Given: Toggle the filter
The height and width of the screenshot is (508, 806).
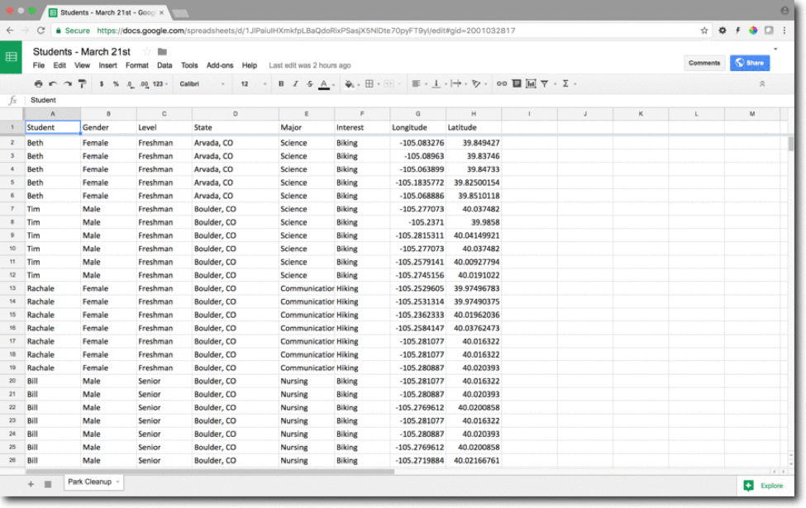Looking at the screenshot, I should click(544, 83).
